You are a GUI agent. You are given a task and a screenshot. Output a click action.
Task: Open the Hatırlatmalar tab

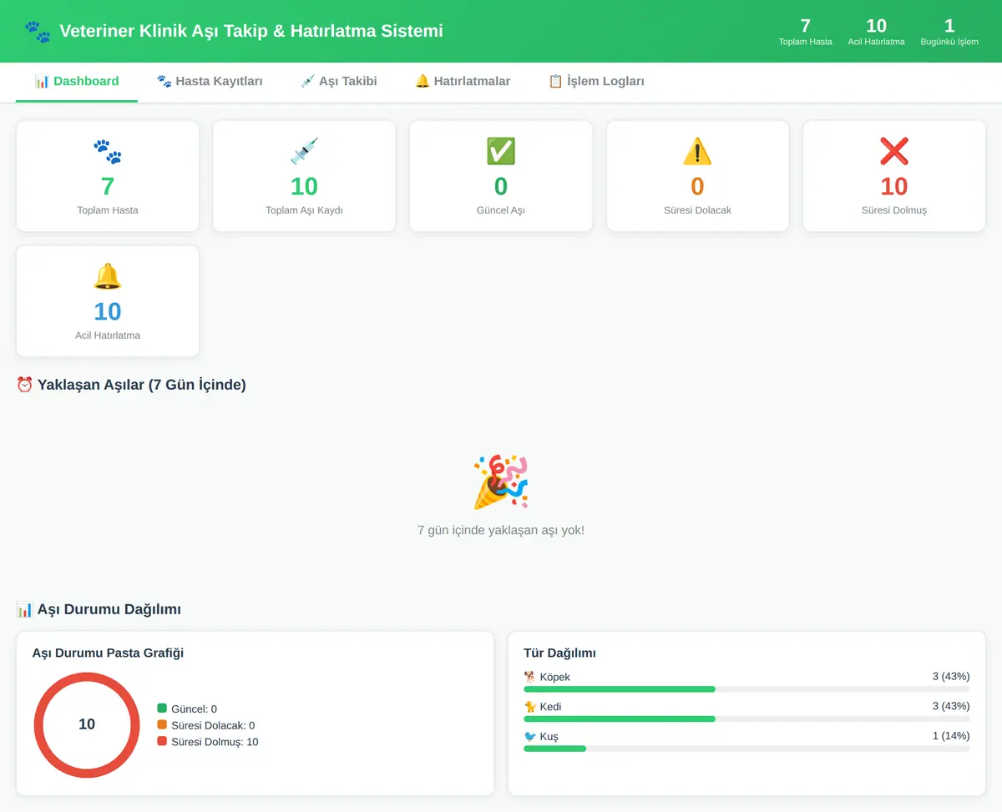463,82
